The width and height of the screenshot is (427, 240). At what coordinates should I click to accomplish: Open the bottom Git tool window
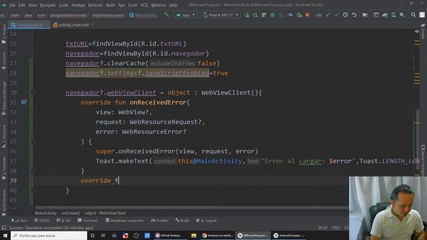(x=63, y=221)
